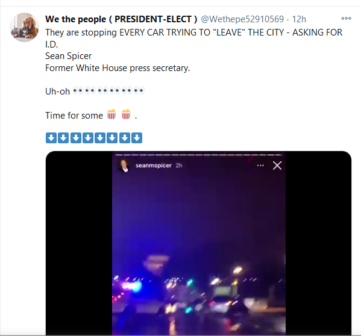The image size is (361, 336).
Task: Click the first blue down-arrow emoji
Action: 51,138
